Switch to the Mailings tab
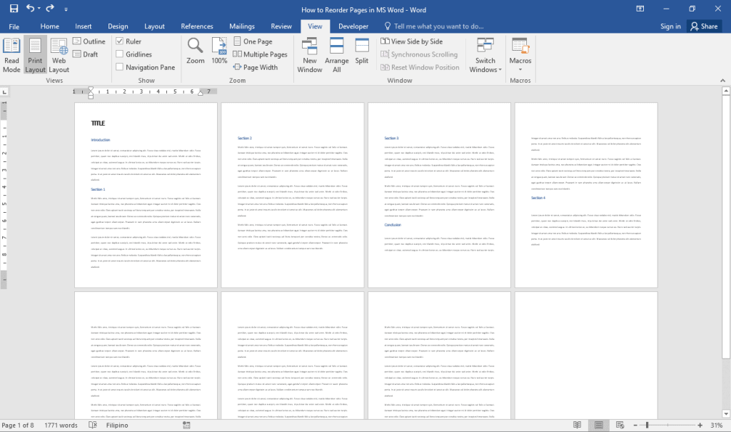The image size is (731, 432). [242, 26]
